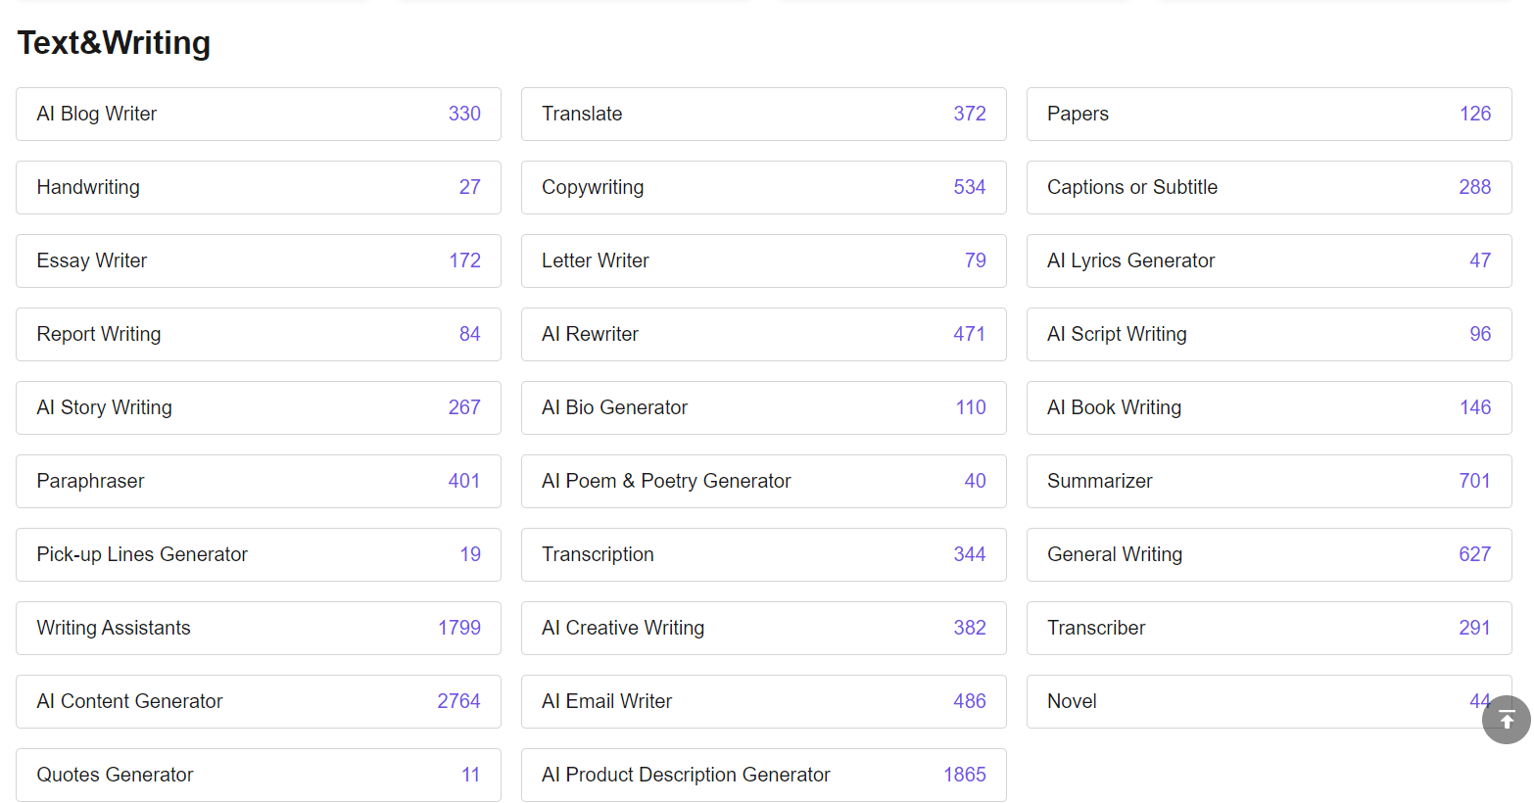Open the Novel category card
1534x803 pixels.
pos(1254,701)
